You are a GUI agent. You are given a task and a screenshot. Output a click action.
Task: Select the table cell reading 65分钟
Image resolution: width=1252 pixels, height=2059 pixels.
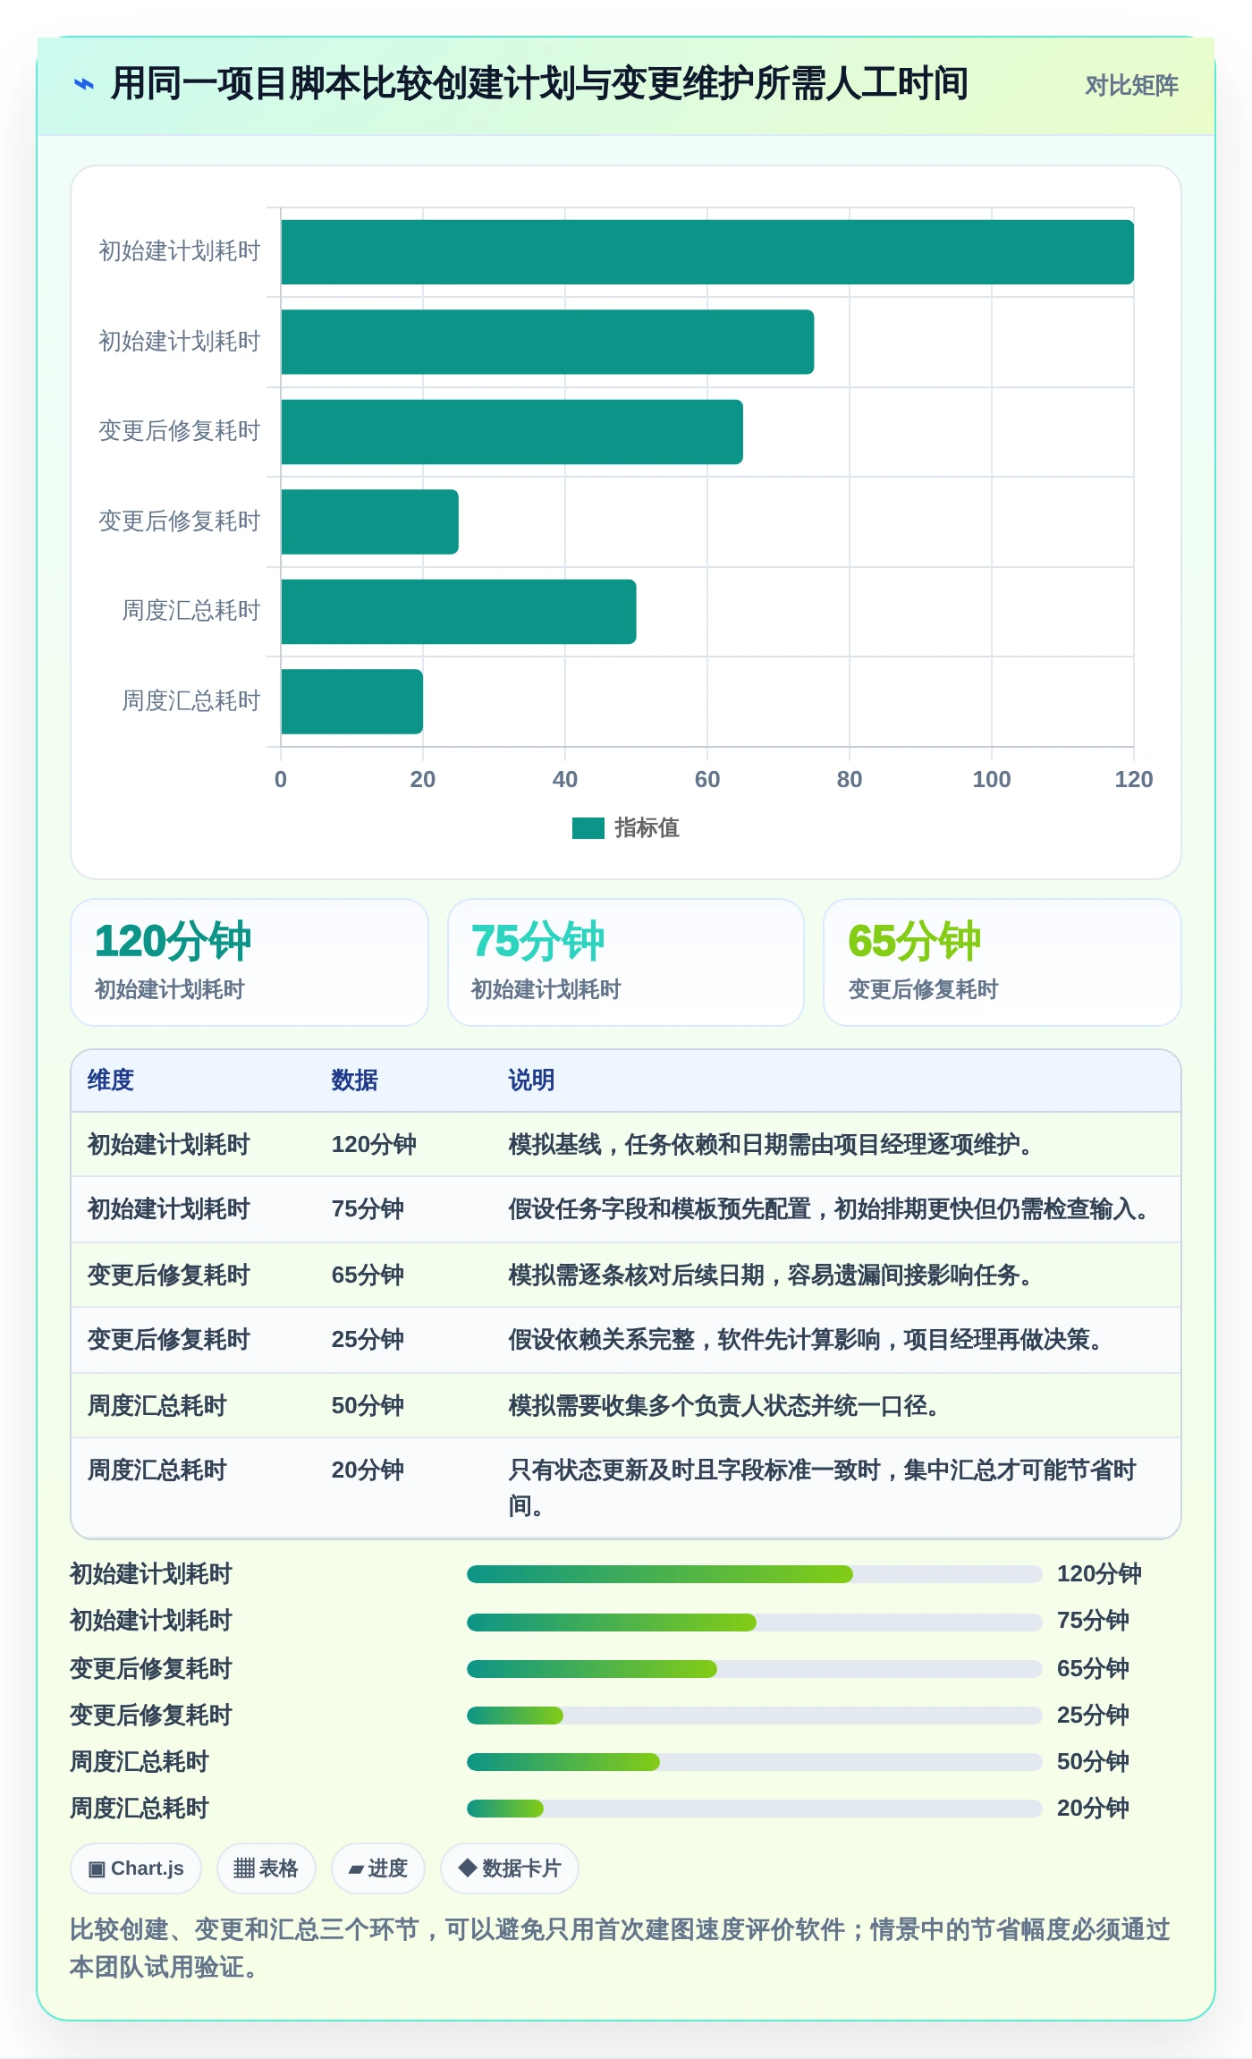click(x=368, y=1275)
